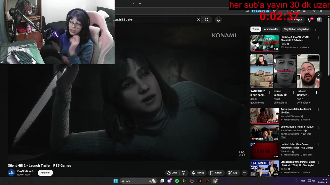Open options for Erdoğan One Minute video
This screenshot has width=330, height=185.
(x=318, y=162)
